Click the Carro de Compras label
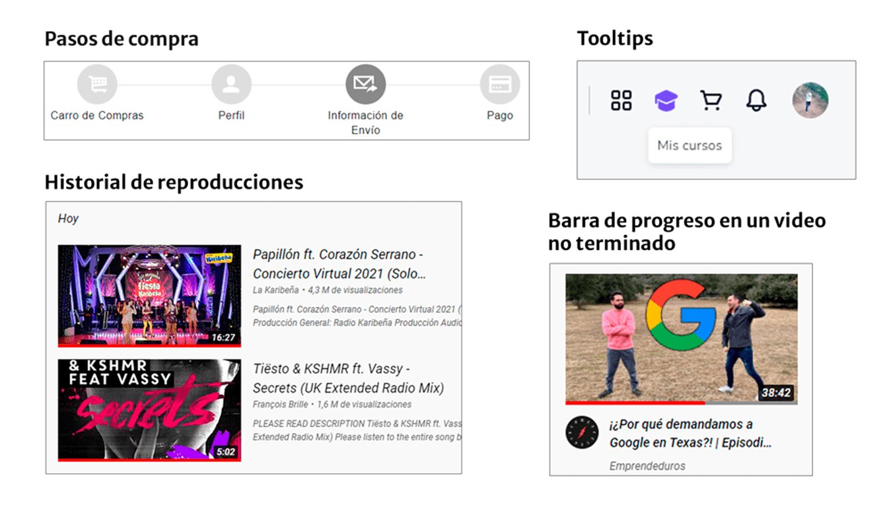 click(97, 116)
